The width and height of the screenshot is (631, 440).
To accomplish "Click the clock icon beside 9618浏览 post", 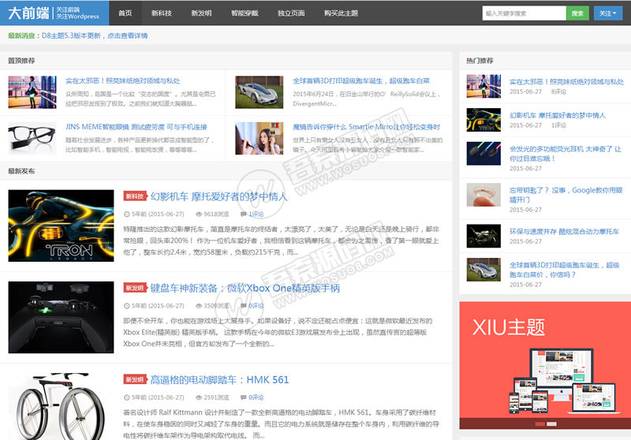I will (126, 214).
